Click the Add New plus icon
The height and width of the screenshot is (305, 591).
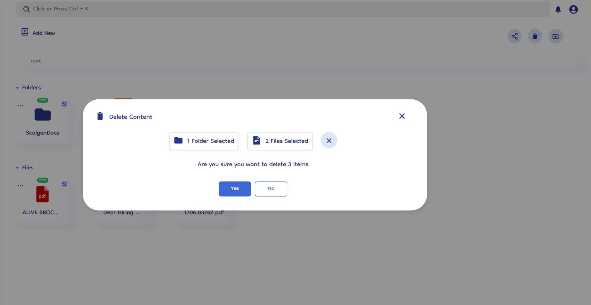[25, 32]
